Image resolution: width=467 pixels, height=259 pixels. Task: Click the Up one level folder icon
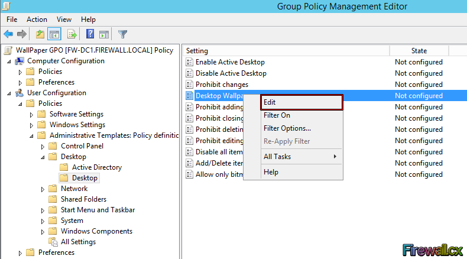coord(40,34)
